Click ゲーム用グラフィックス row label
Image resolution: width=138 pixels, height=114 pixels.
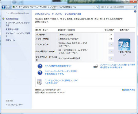pos(46,51)
